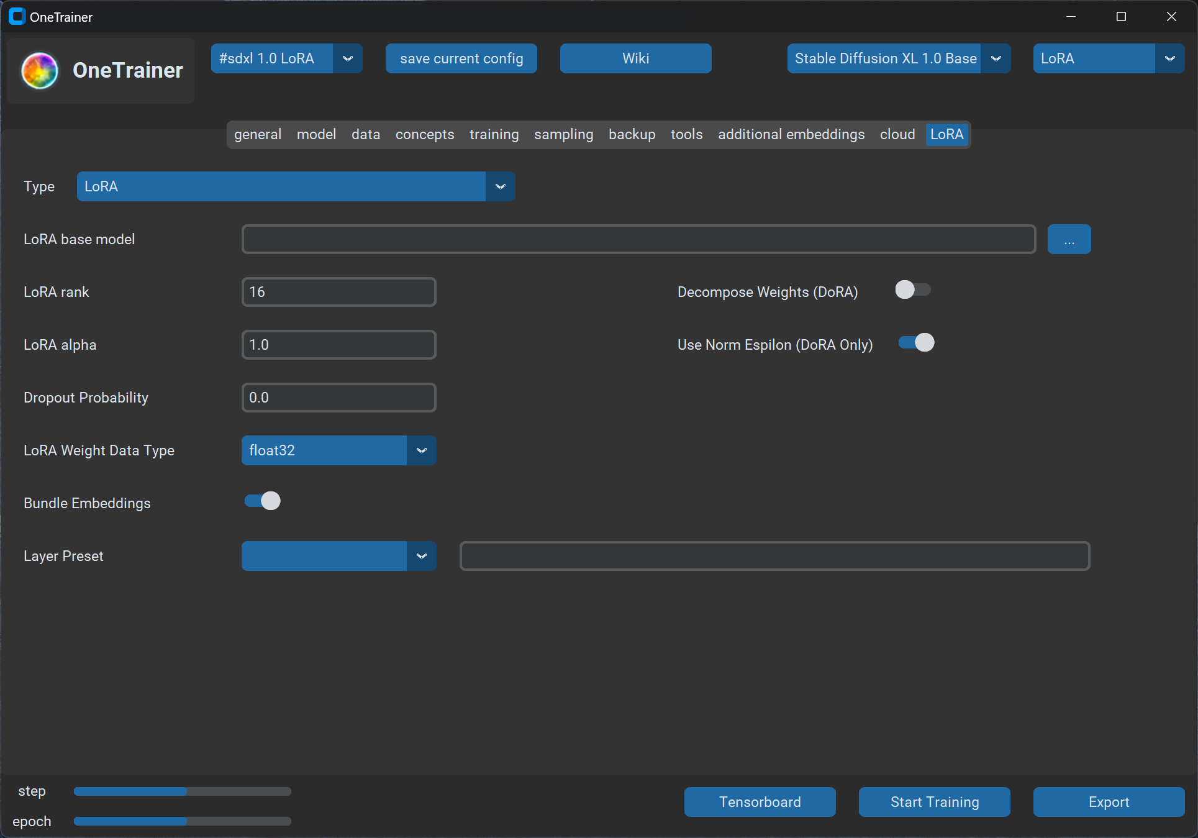This screenshot has height=838, width=1198.
Task: Switch to the training tab
Action: [494, 135]
